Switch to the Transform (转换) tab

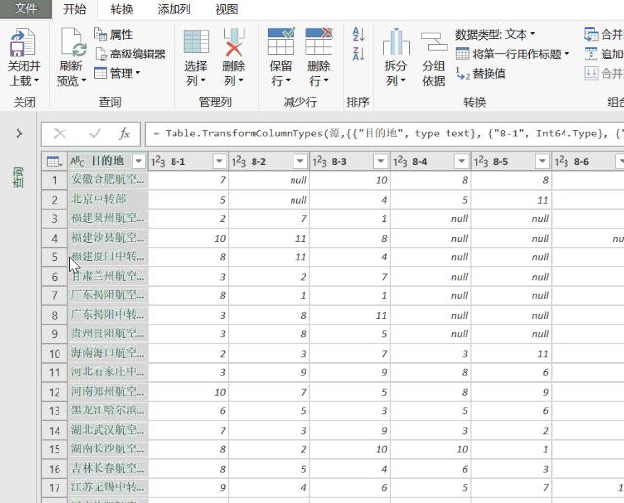click(x=122, y=9)
